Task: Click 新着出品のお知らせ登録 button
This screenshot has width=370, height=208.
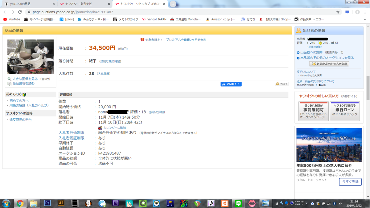Action: click(x=329, y=64)
